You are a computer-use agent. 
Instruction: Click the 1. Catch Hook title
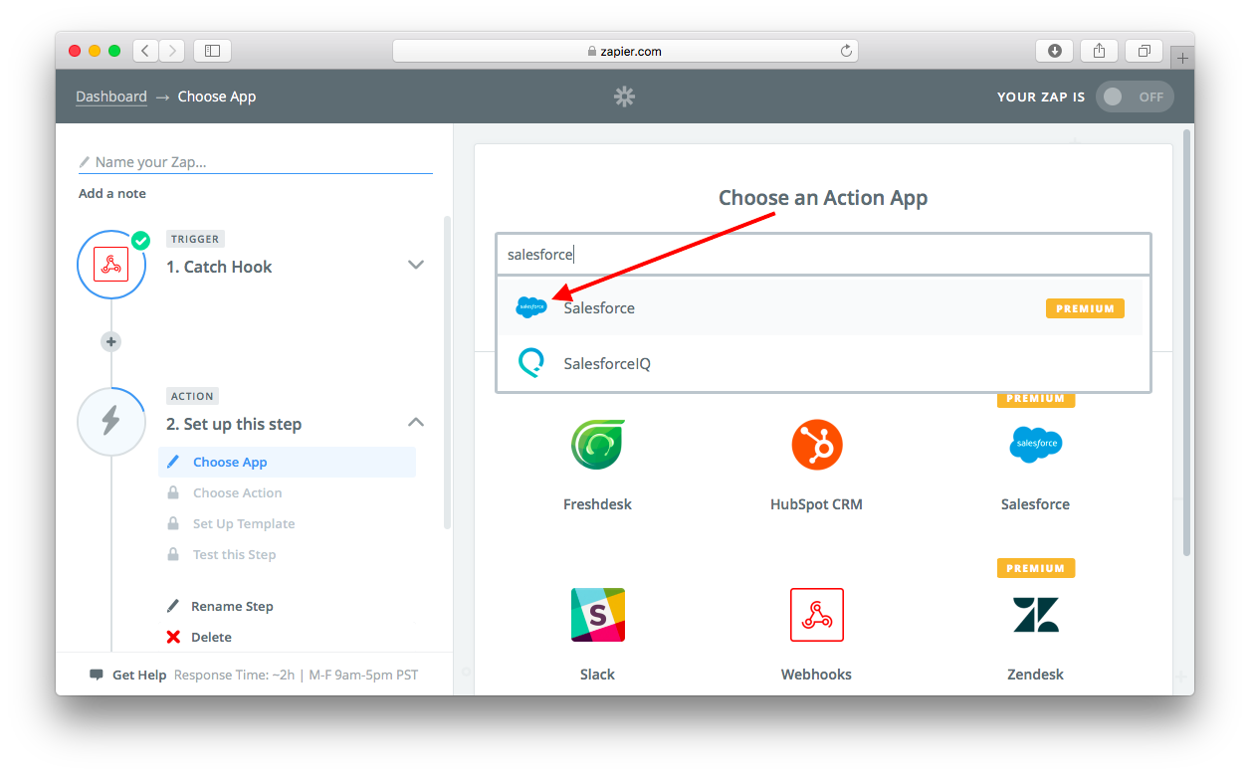pyautogui.click(x=219, y=267)
